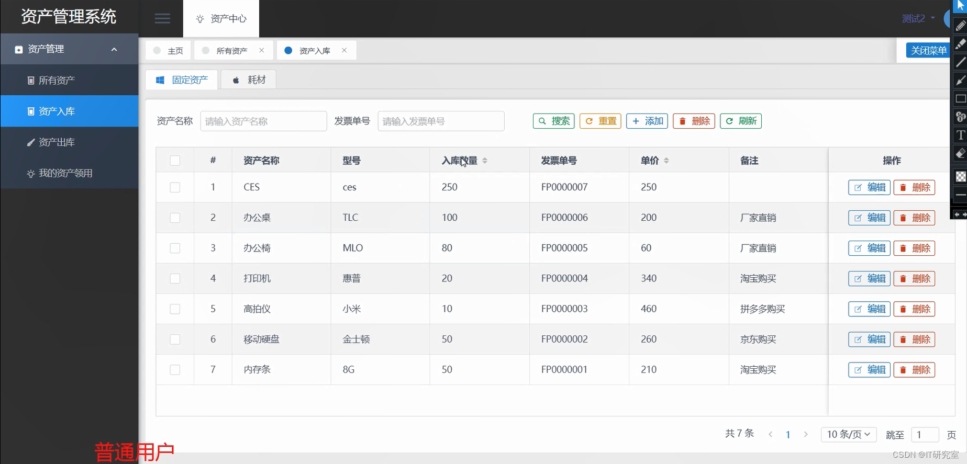Click 删除 for the CES row
This screenshot has width=967, height=464.
[914, 187]
